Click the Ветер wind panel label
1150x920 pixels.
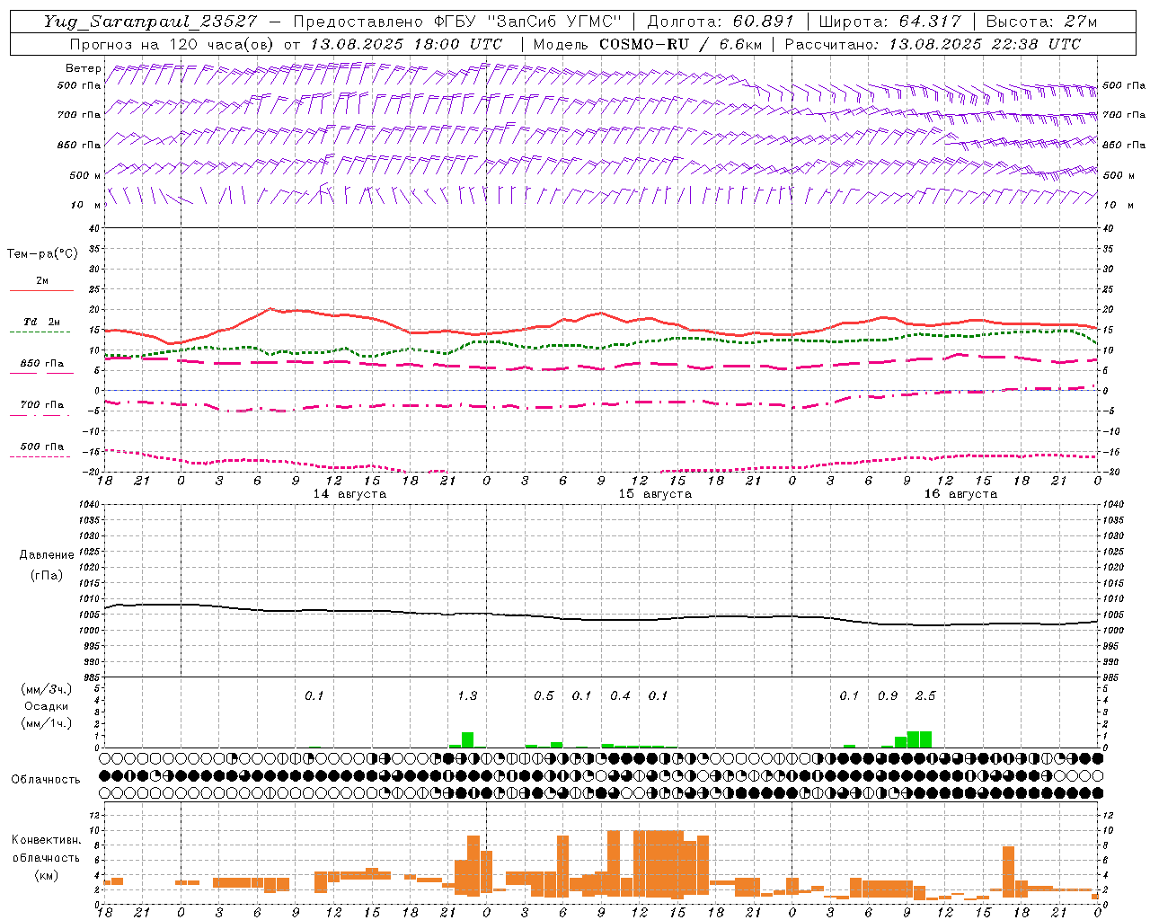[x=84, y=68]
